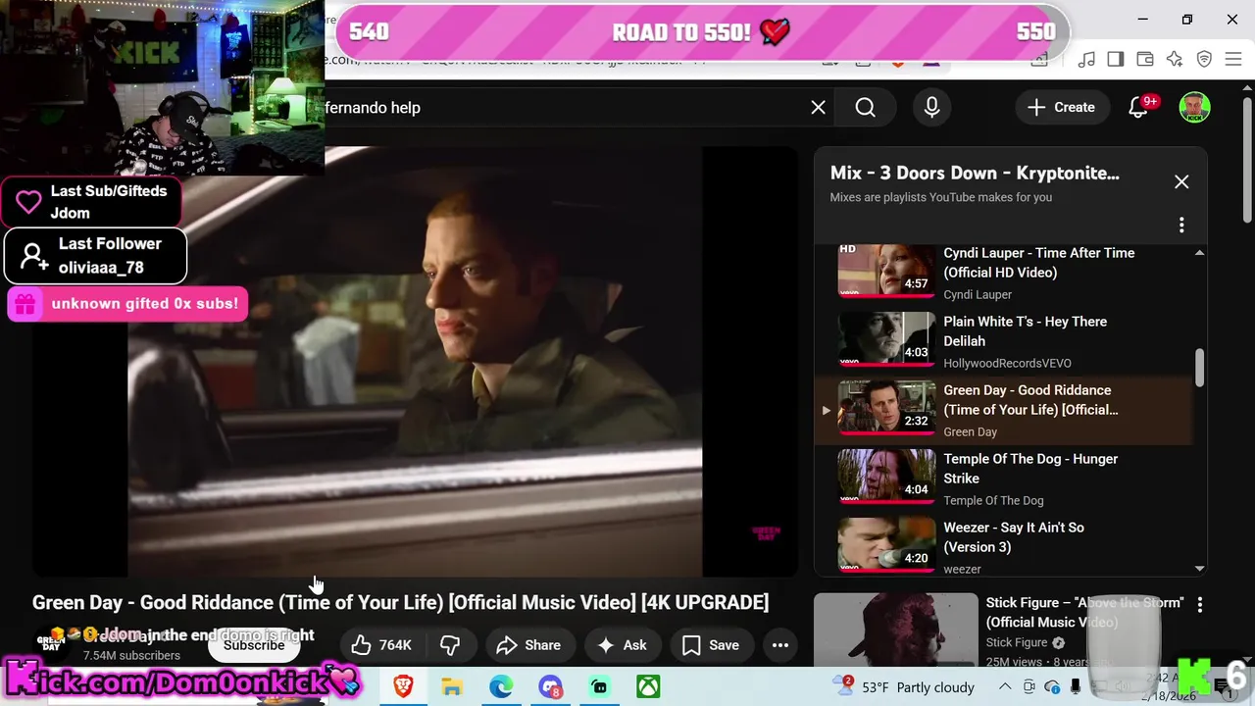Click the video player to pause
Screen dimensions: 1255x706
(415, 361)
